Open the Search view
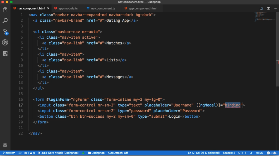 point(5,21)
